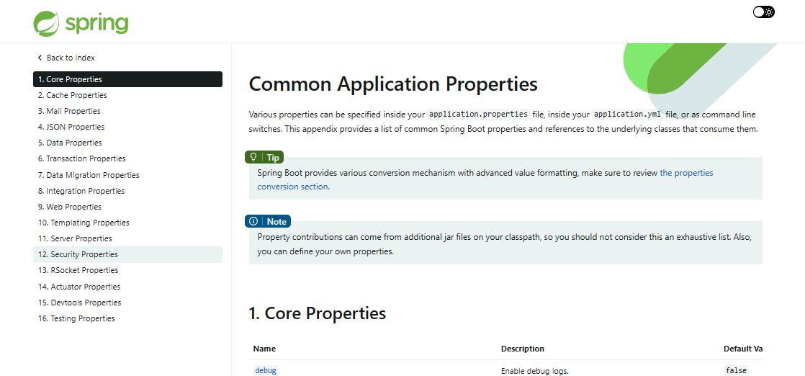Click the Spring logo
The image size is (805, 376).
[x=81, y=24]
